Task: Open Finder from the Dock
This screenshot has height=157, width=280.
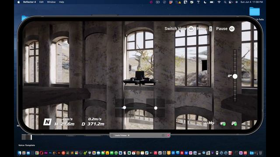Action: tap(19, 153)
